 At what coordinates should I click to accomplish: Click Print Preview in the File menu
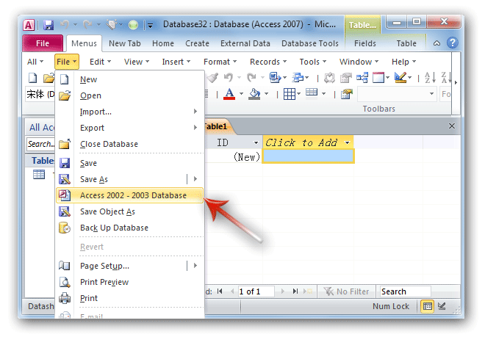[104, 282]
